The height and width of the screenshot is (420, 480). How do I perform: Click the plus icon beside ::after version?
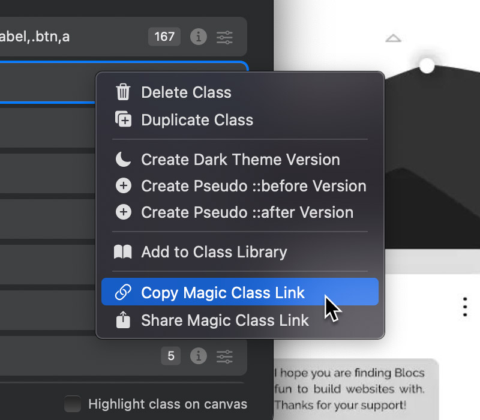(x=123, y=212)
